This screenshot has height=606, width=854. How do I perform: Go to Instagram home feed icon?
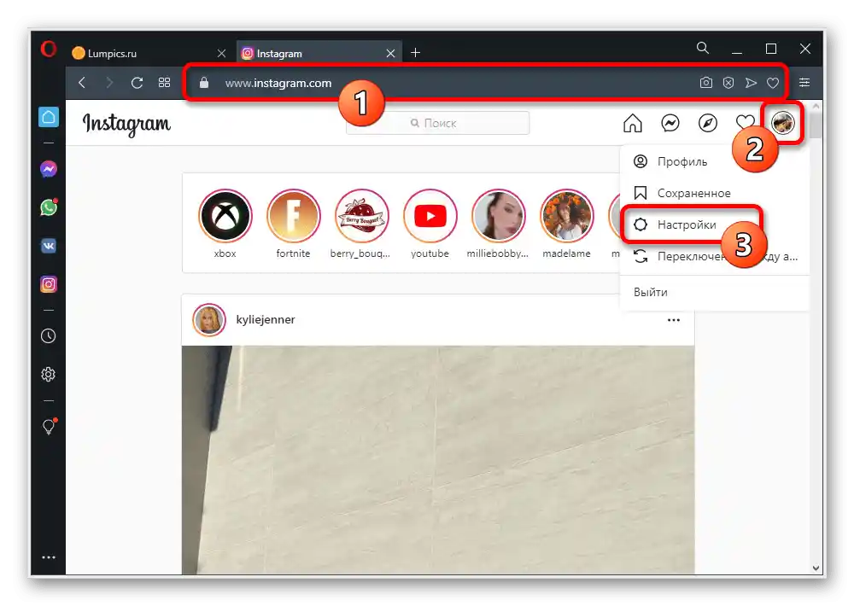(632, 123)
